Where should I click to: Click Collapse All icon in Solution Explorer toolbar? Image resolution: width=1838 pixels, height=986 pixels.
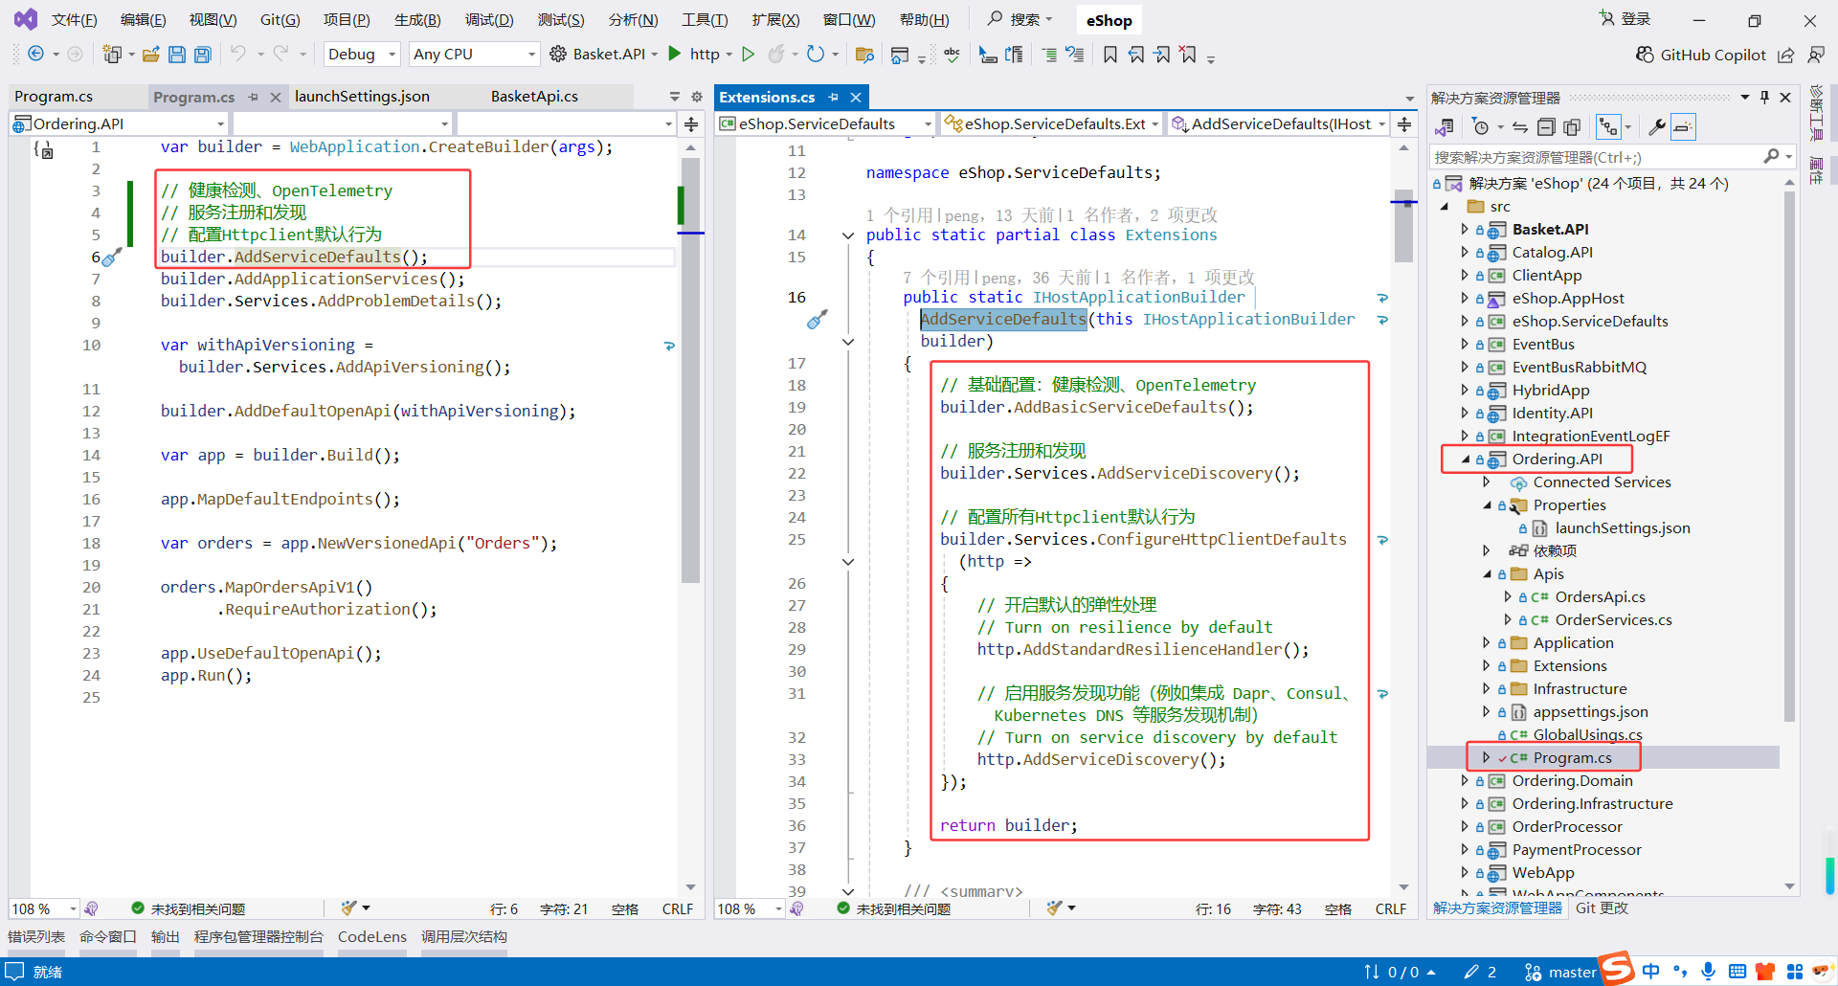click(x=1546, y=127)
